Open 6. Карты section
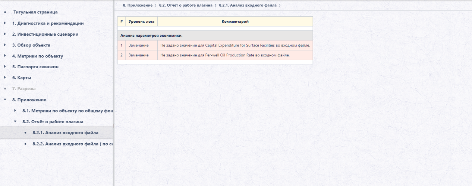Image resolution: width=472 pixels, height=186 pixels. pyautogui.click(x=22, y=78)
